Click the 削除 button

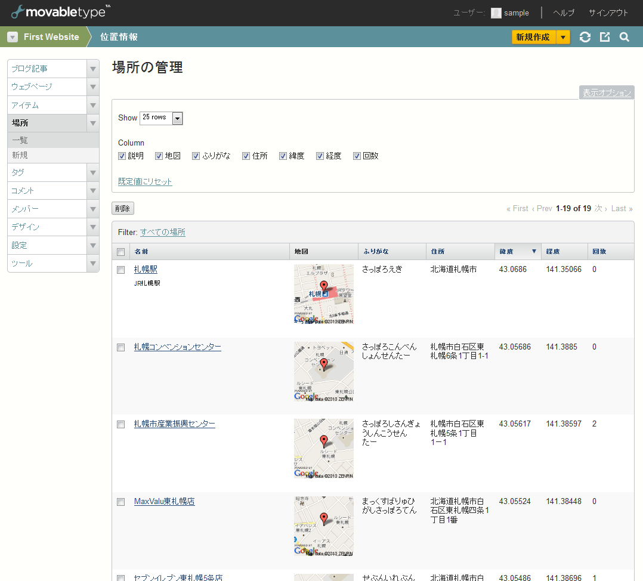pyautogui.click(x=123, y=209)
